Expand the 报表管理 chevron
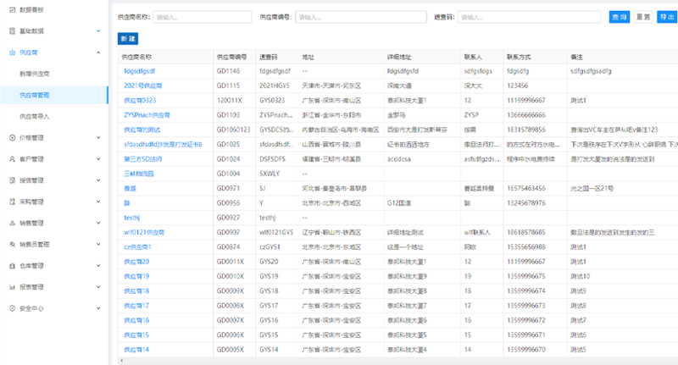 pyautogui.click(x=98, y=286)
